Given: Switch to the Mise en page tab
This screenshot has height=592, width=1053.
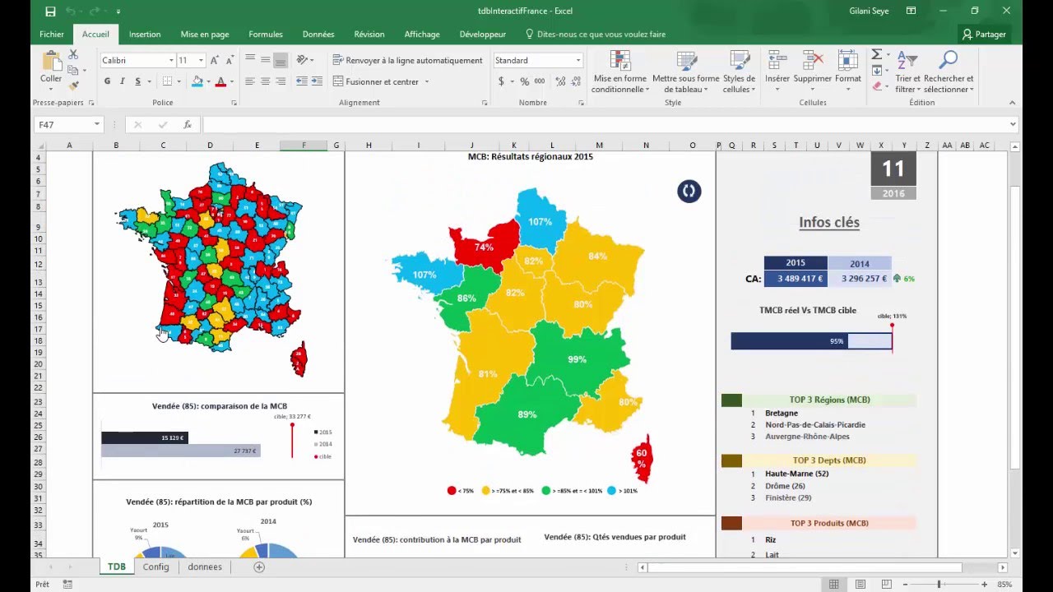Looking at the screenshot, I should (205, 35).
